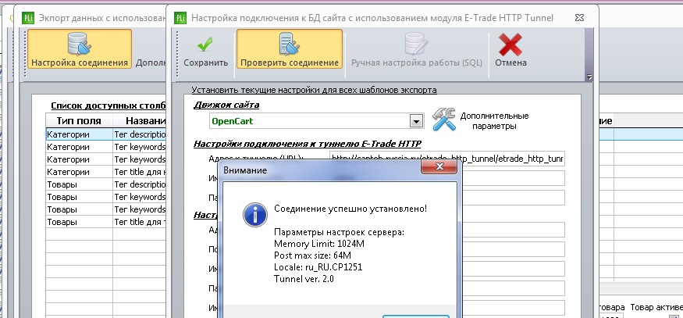Click Установить текущие настройки для всех шаблонов
This screenshot has height=318, width=683.
pos(314,91)
